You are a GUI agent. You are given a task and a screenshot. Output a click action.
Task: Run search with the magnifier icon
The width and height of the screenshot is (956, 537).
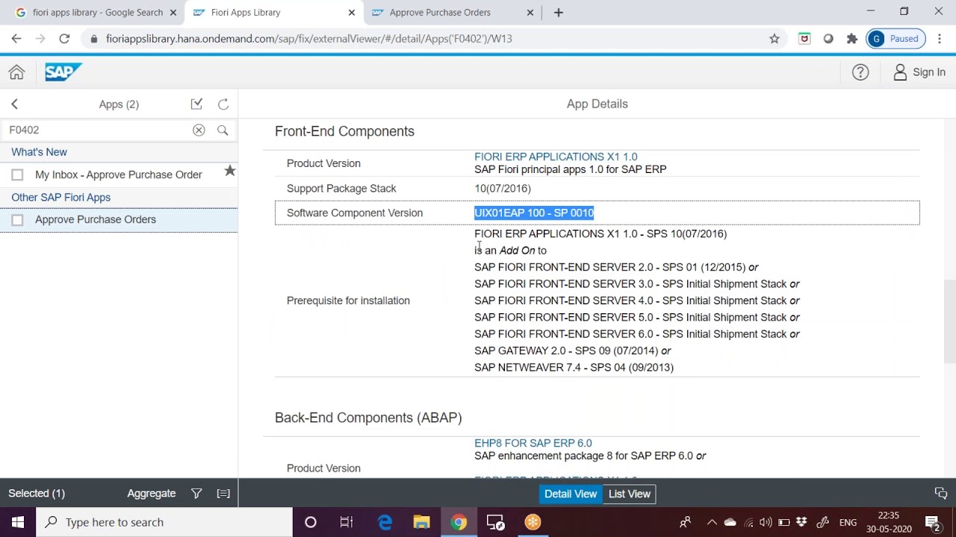click(x=223, y=130)
